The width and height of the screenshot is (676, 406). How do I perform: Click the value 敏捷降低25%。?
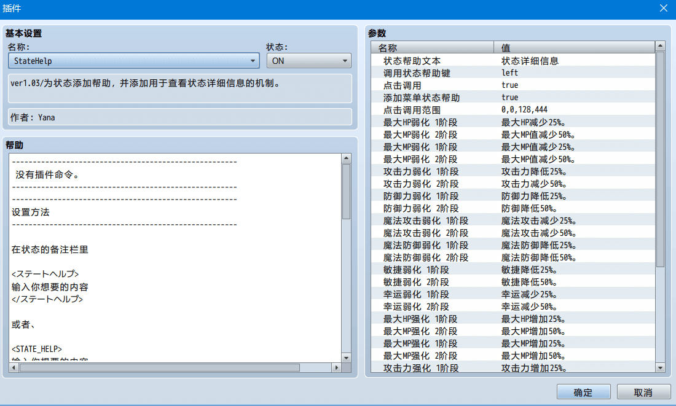529,270
